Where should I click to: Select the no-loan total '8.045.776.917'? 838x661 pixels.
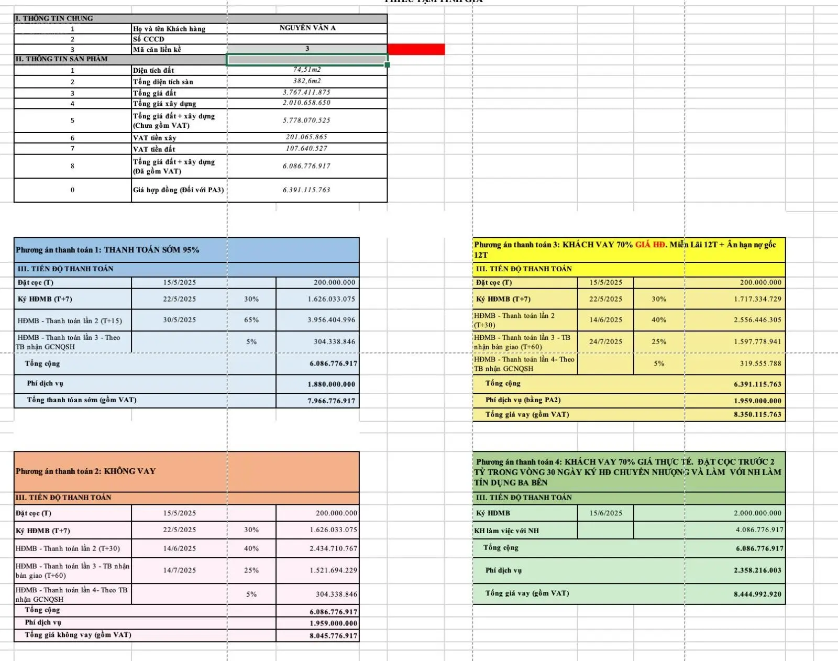pyautogui.click(x=318, y=636)
